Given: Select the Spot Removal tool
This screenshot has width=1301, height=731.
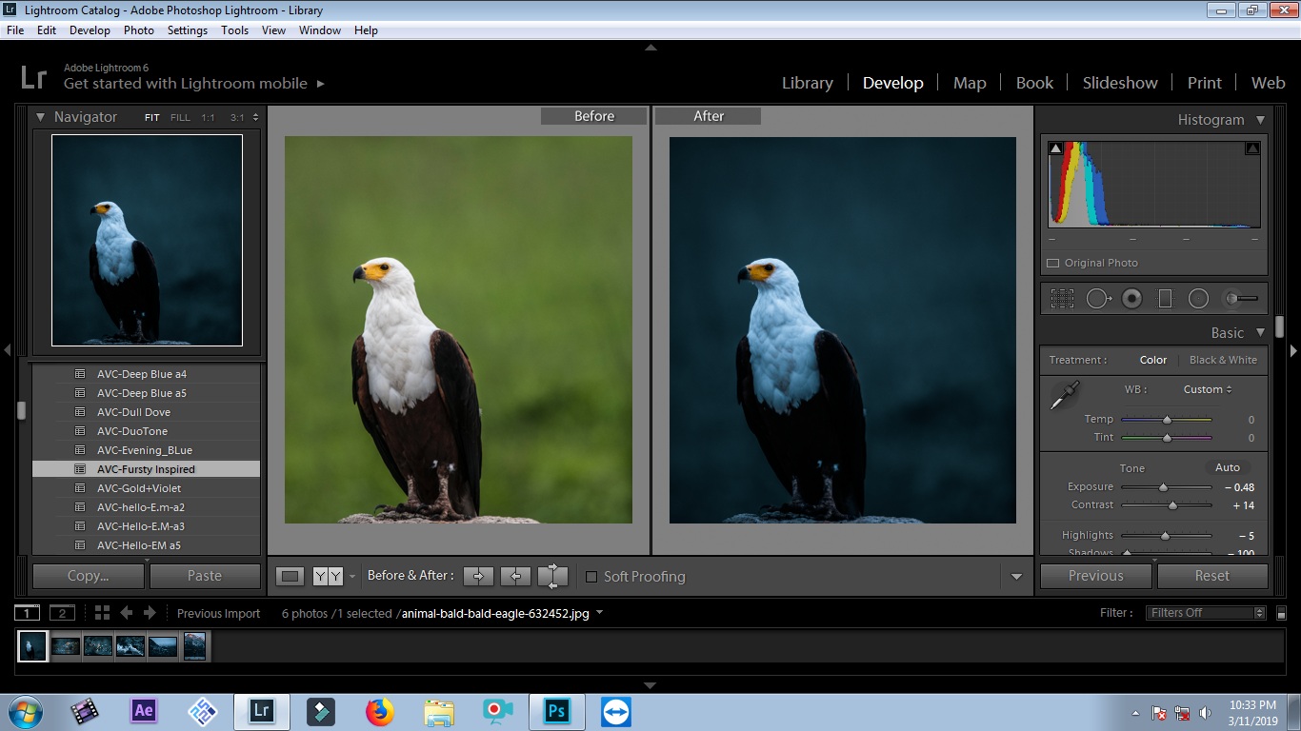Looking at the screenshot, I should 1097,299.
